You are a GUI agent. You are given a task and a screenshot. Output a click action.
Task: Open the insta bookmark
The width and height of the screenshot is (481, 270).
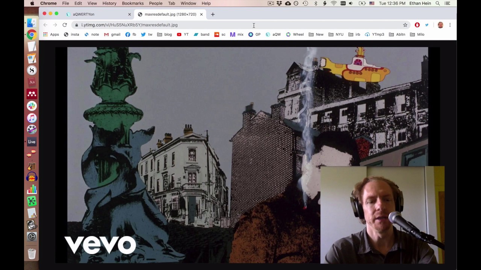tap(71, 34)
